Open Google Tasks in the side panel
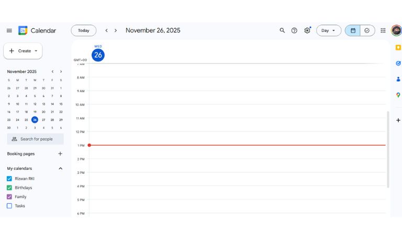Viewport: 402px width, 241px height. [x=398, y=63]
